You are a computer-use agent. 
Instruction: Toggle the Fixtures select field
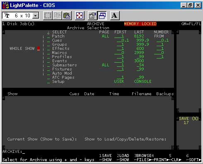48,70
